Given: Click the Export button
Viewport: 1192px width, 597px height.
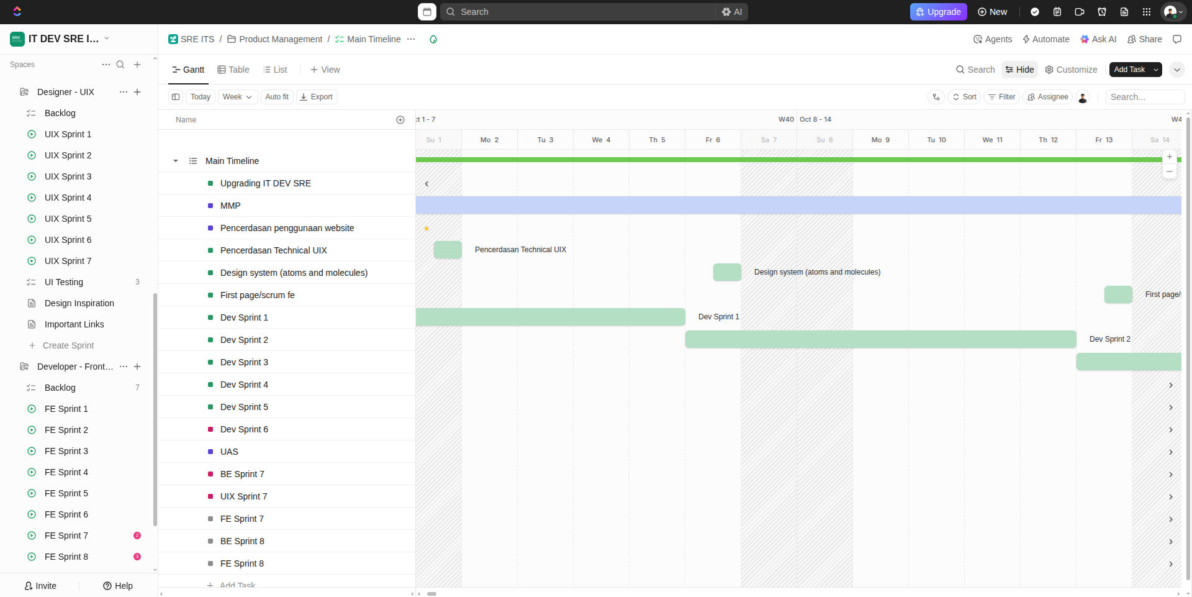Looking at the screenshot, I should [x=317, y=97].
